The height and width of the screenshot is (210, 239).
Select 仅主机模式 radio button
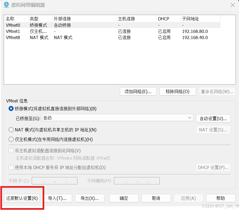(11, 139)
